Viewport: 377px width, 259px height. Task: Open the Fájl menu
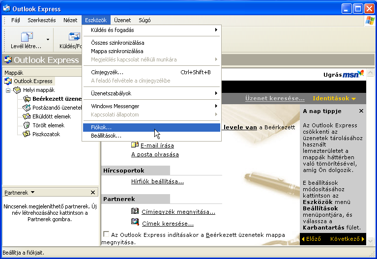(16, 20)
